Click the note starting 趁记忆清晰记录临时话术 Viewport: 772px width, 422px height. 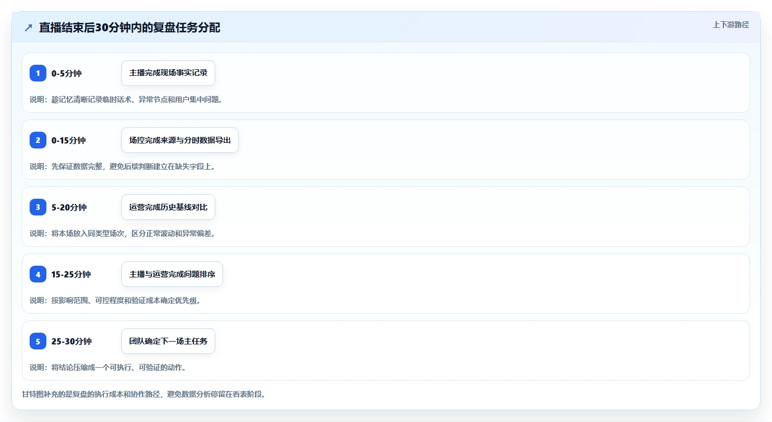tap(126, 99)
